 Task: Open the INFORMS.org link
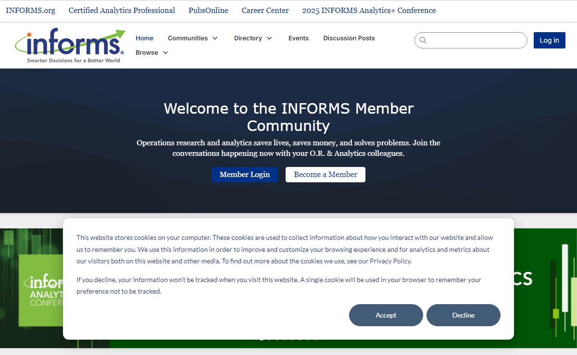pos(30,10)
